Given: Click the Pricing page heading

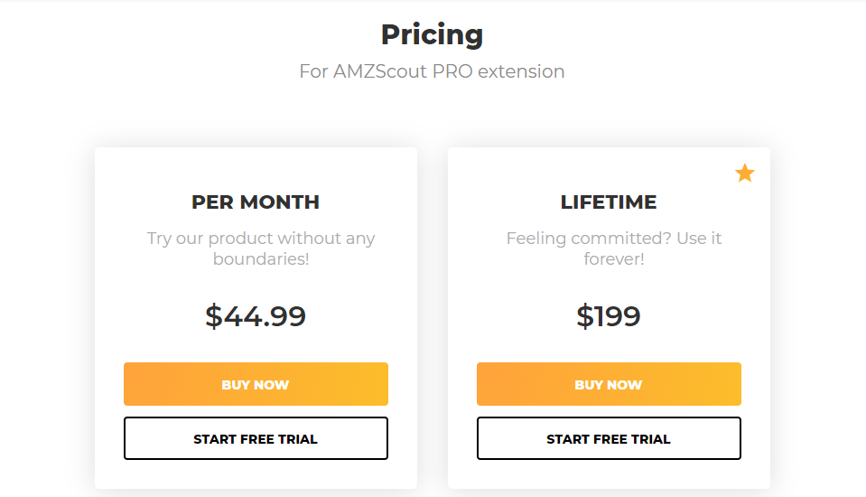Looking at the screenshot, I should coord(432,35).
